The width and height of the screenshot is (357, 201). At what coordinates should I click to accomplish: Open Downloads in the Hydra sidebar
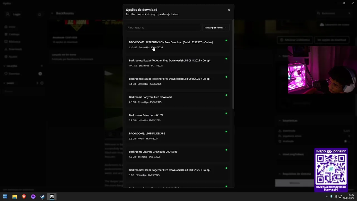tap(15, 49)
